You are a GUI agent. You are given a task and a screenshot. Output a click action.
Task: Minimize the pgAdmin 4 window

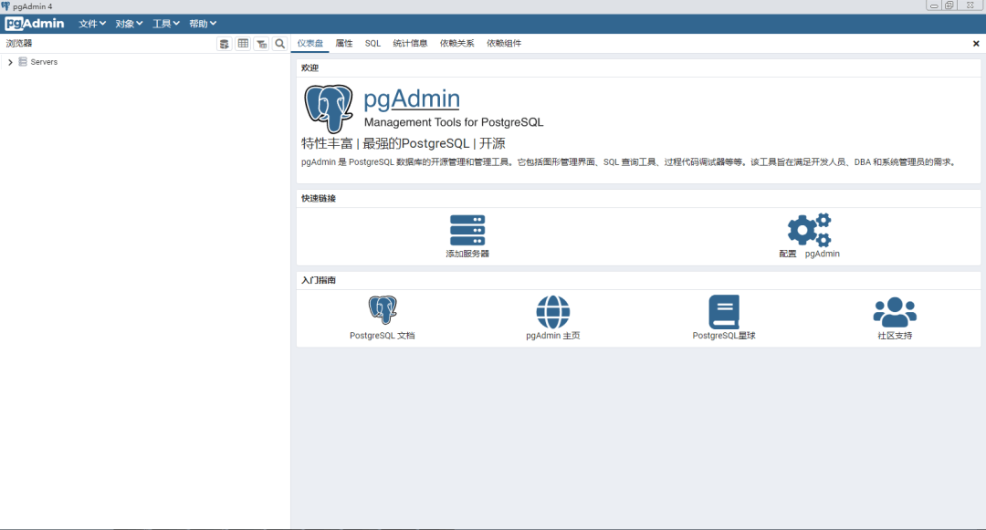tap(934, 5)
